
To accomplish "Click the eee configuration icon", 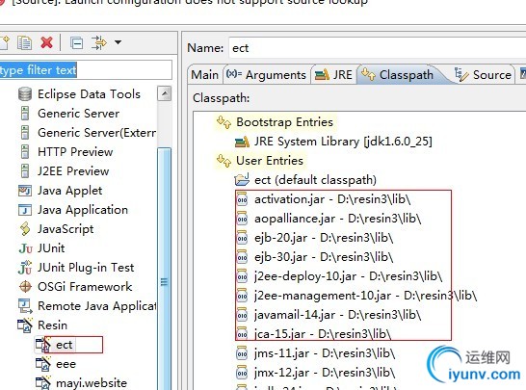I will click(x=43, y=364).
